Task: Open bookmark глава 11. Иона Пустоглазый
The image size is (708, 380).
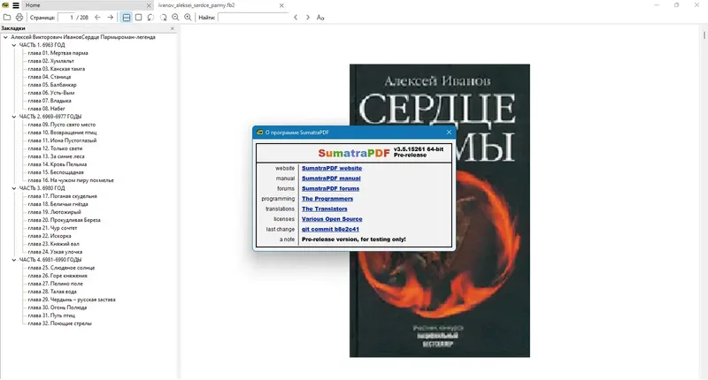Action: 62,141
